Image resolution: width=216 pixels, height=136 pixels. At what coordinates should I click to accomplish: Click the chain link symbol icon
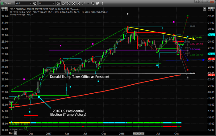[83, 3]
